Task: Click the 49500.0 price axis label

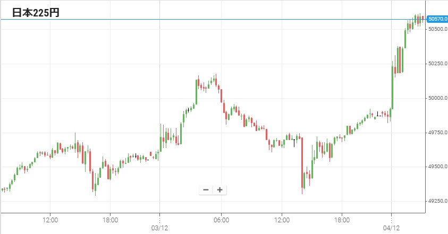Action: [437, 167]
